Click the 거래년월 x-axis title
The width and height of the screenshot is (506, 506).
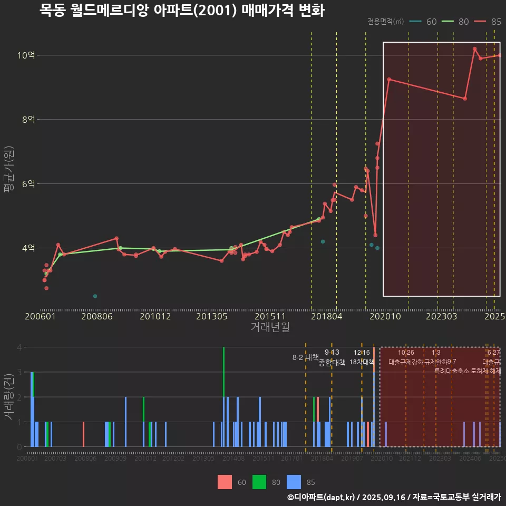[270, 327]
